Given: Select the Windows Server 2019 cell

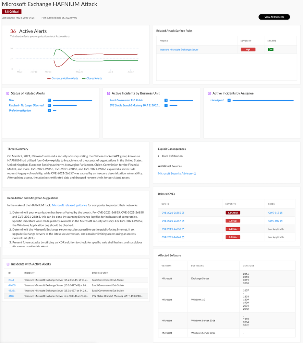Looking at the screenshot, I should tap(203, 333).
